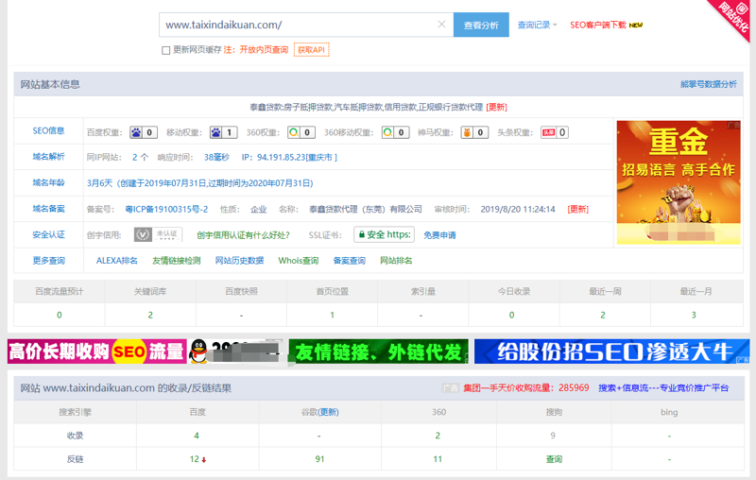
Task: Select the 安全认证 row label
Action: coord(48,234)
